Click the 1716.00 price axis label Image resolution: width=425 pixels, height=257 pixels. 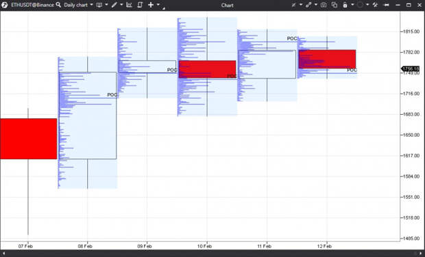pos(411,94)
